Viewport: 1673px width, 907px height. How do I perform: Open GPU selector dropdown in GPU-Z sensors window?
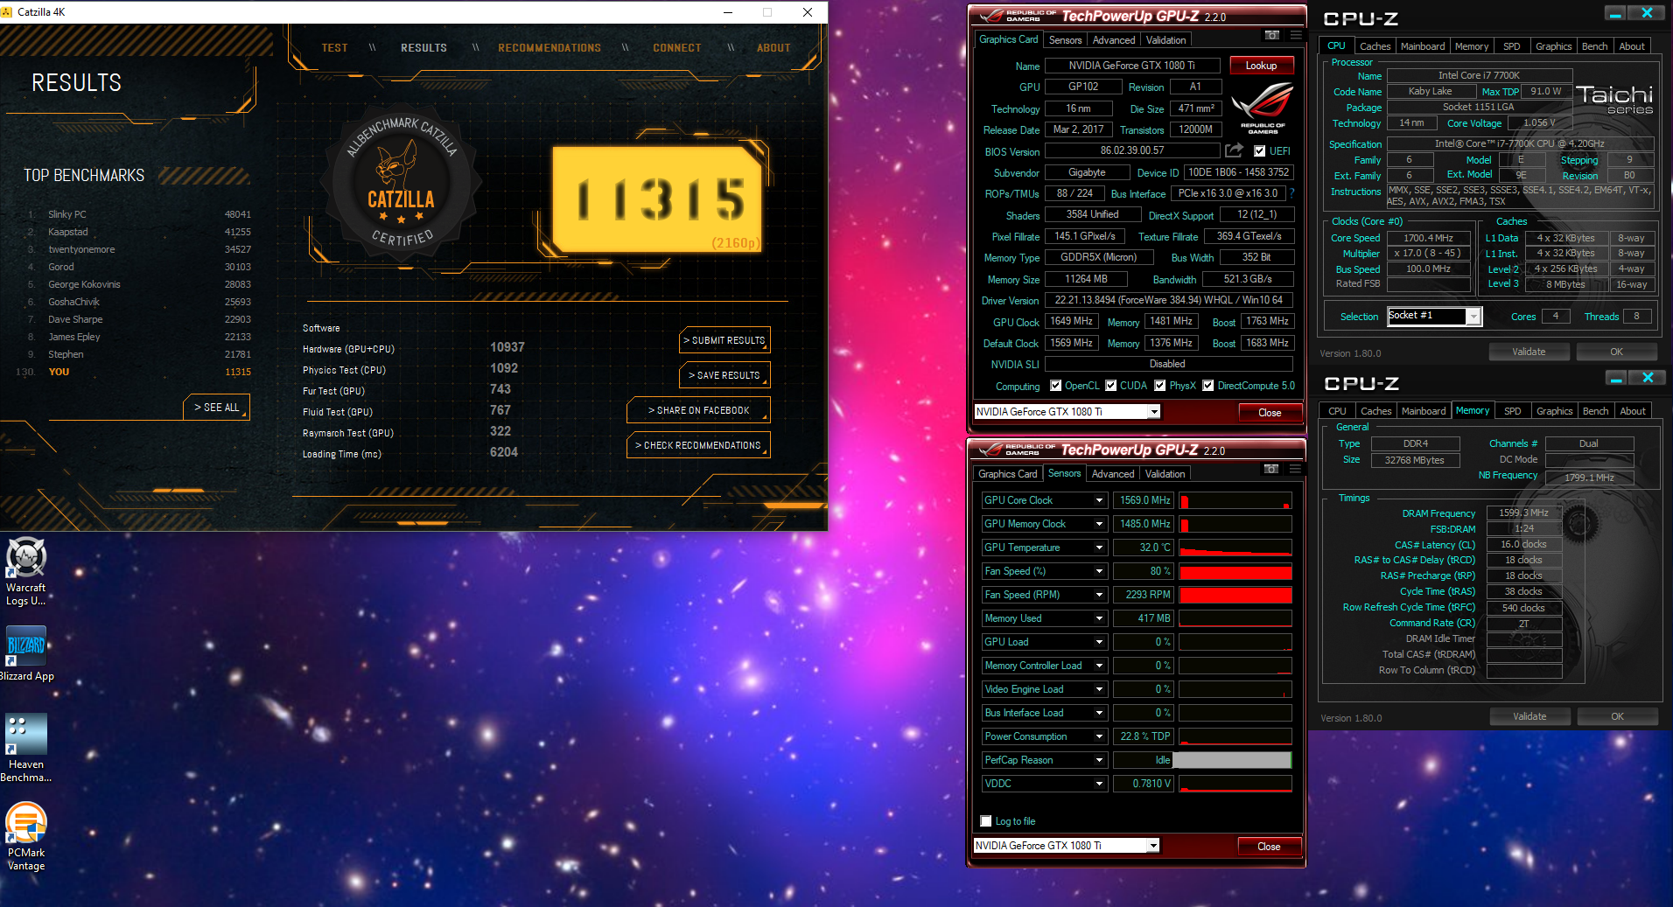click(1153, 846)
